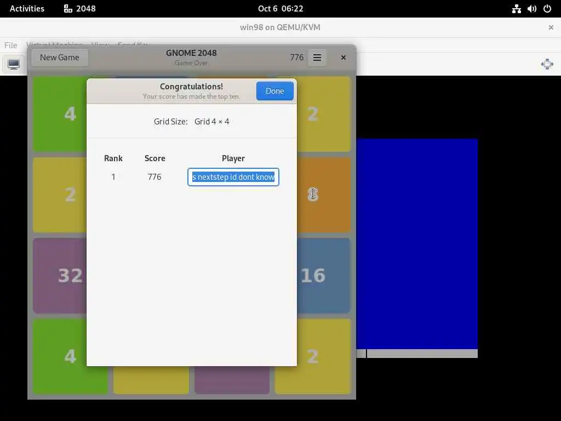561x421 pixels.
Task: Click the Done button in Congratulations dialog
Action: pos(275,91)
